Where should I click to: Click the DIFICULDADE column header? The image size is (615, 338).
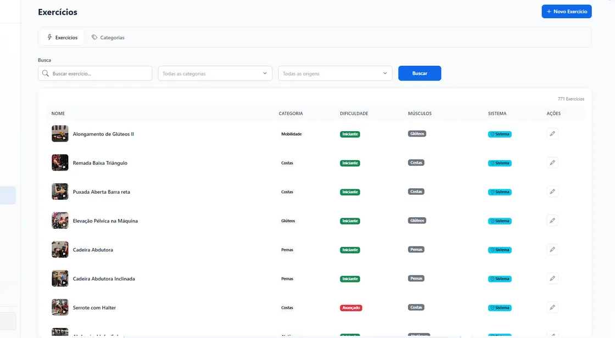[354, 114]
